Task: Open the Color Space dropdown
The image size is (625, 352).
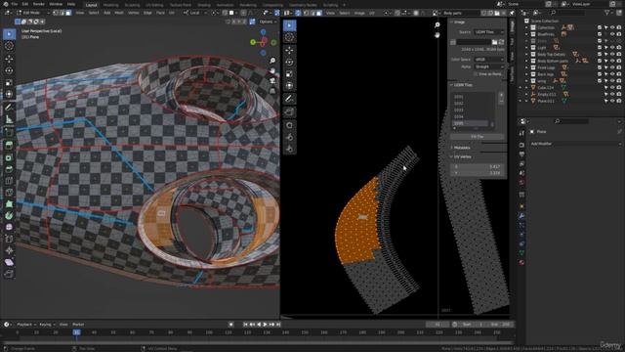Action: (489, 59)
